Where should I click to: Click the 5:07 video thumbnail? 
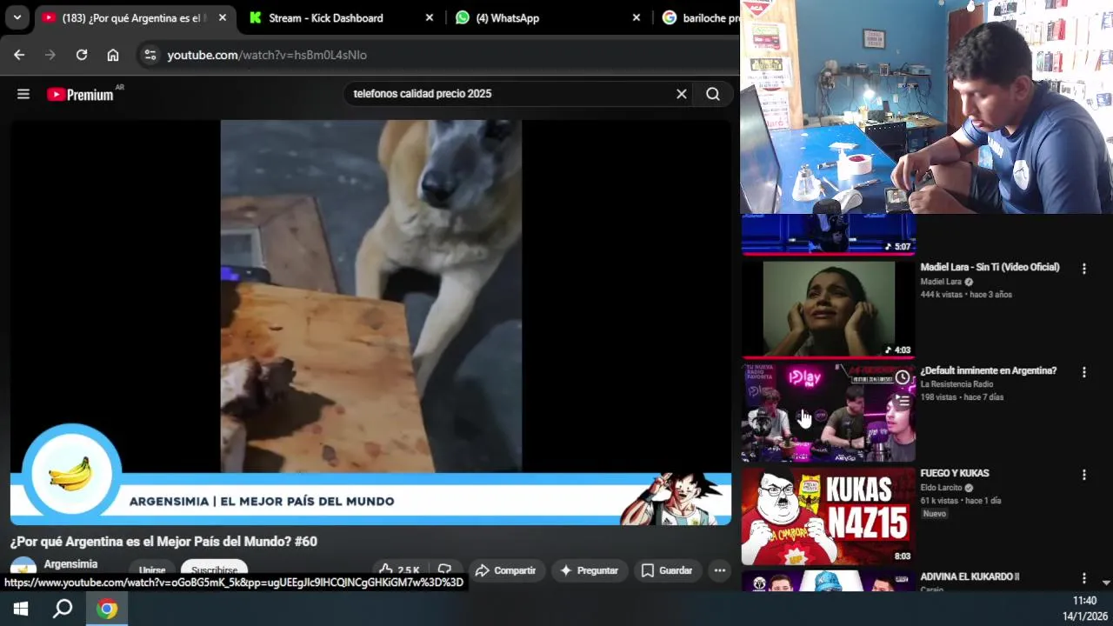(x=829, y=234)
